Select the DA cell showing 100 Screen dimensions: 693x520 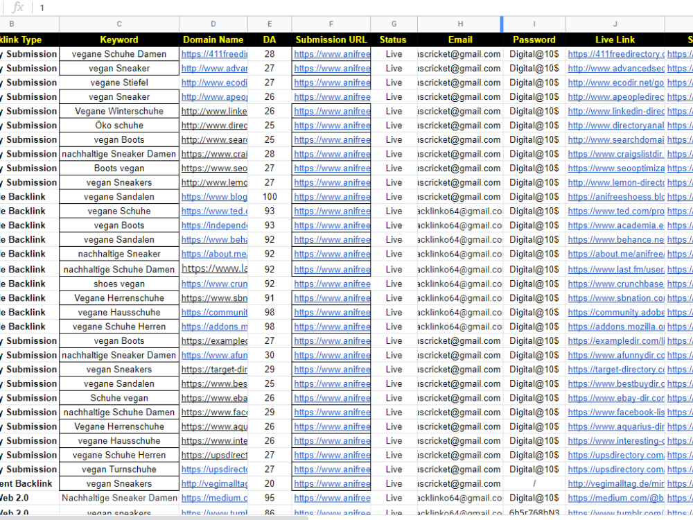click(x=270, y=197)
